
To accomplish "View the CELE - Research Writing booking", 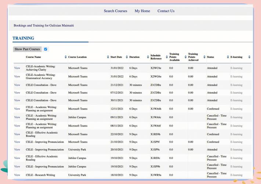I will (17, 175).
